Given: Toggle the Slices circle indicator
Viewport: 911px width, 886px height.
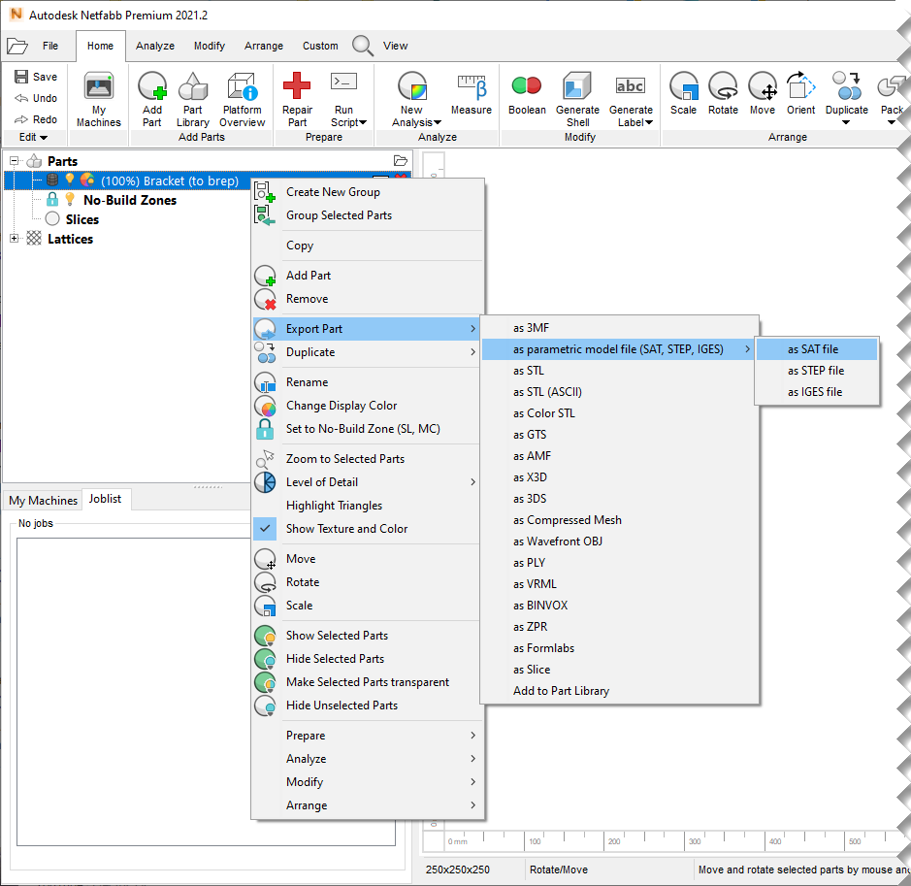Looking at the screenshot, I should click(x=52, y=218).
